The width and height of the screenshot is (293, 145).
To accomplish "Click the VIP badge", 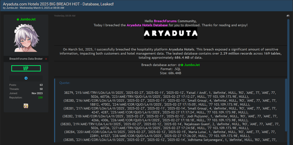I will coord(26,68).
